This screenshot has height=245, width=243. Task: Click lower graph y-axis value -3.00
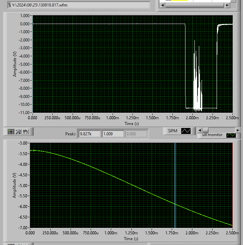pos(23,143)
